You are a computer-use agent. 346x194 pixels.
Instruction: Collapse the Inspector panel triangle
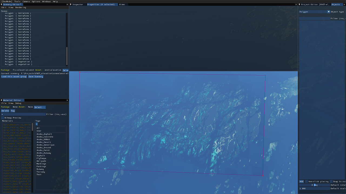click(x=71, y=5)
